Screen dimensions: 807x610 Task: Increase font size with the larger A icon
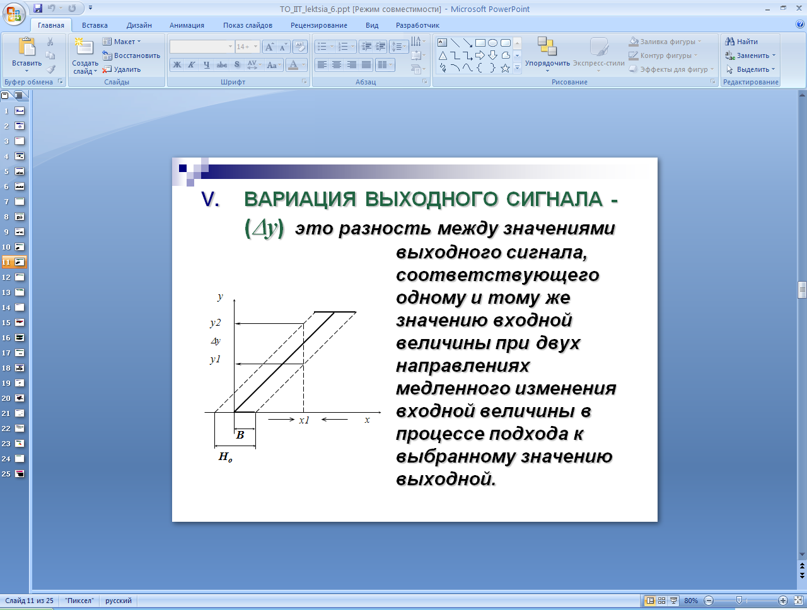(269, 47)
